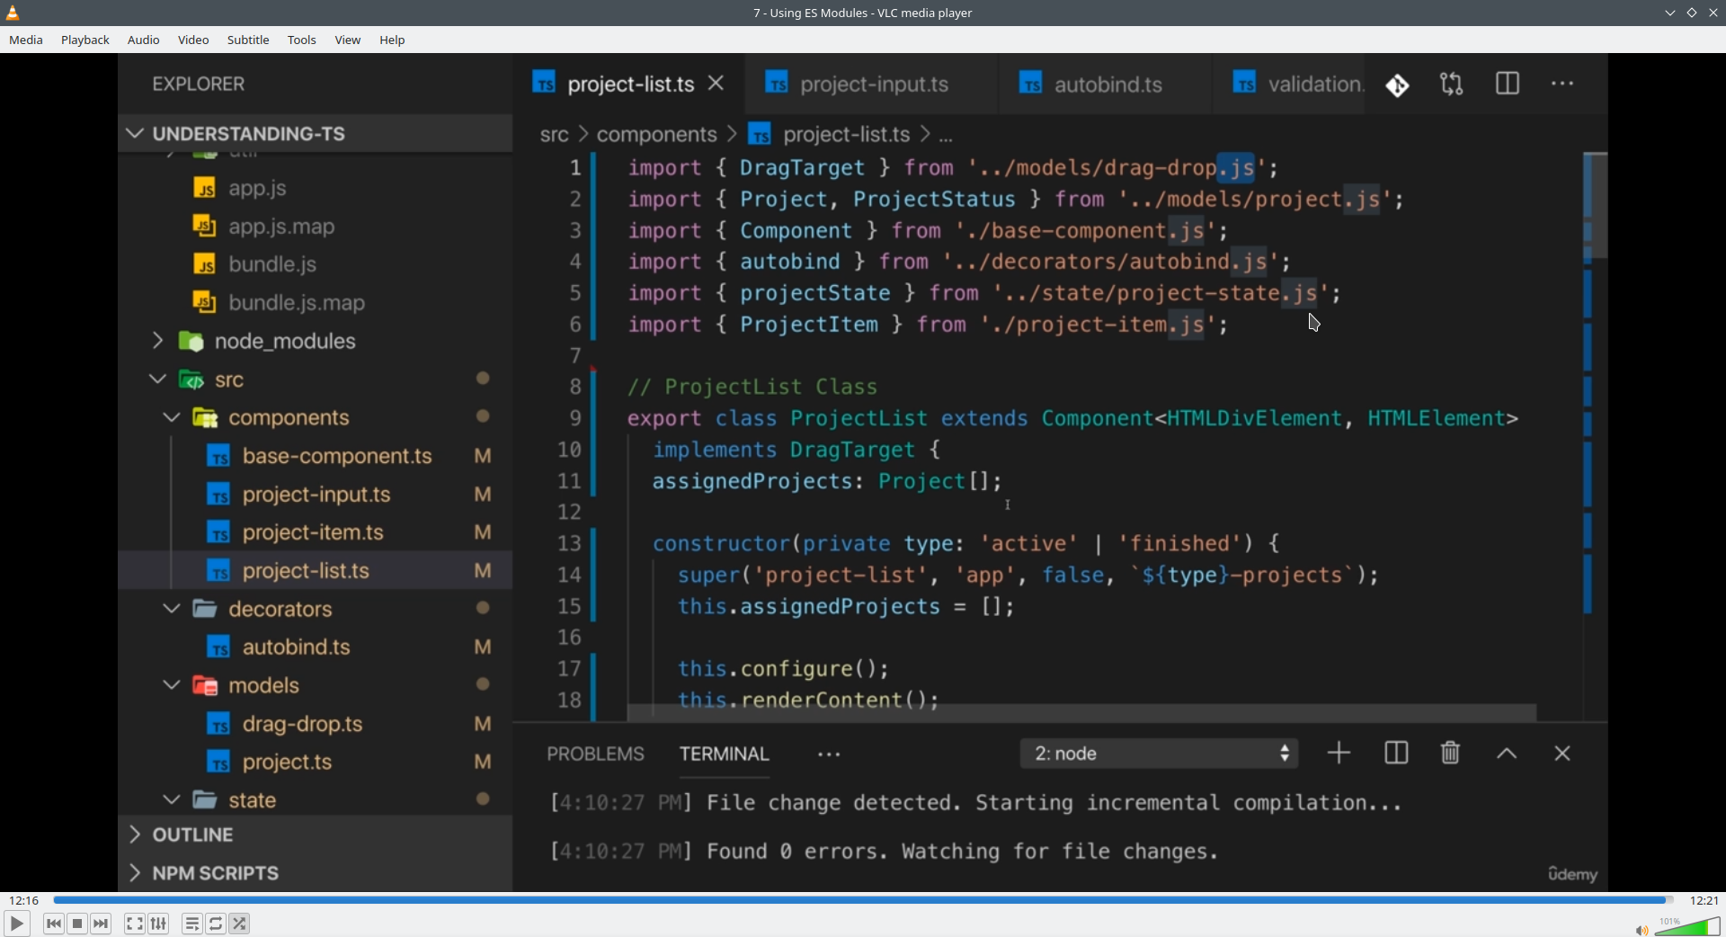This screenshot has height=937, width=1726.
Task: Show the VLC playlist
Action: click(191, 924)
